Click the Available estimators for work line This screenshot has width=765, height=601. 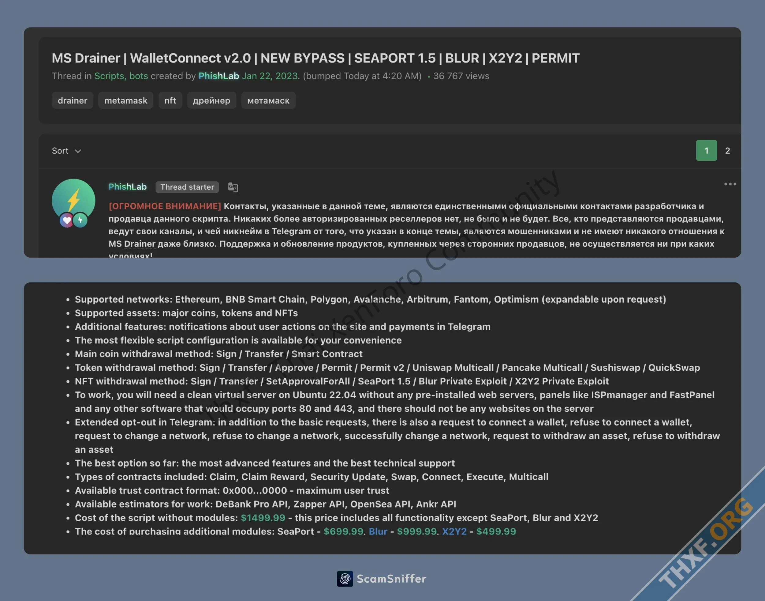point(265,504)
